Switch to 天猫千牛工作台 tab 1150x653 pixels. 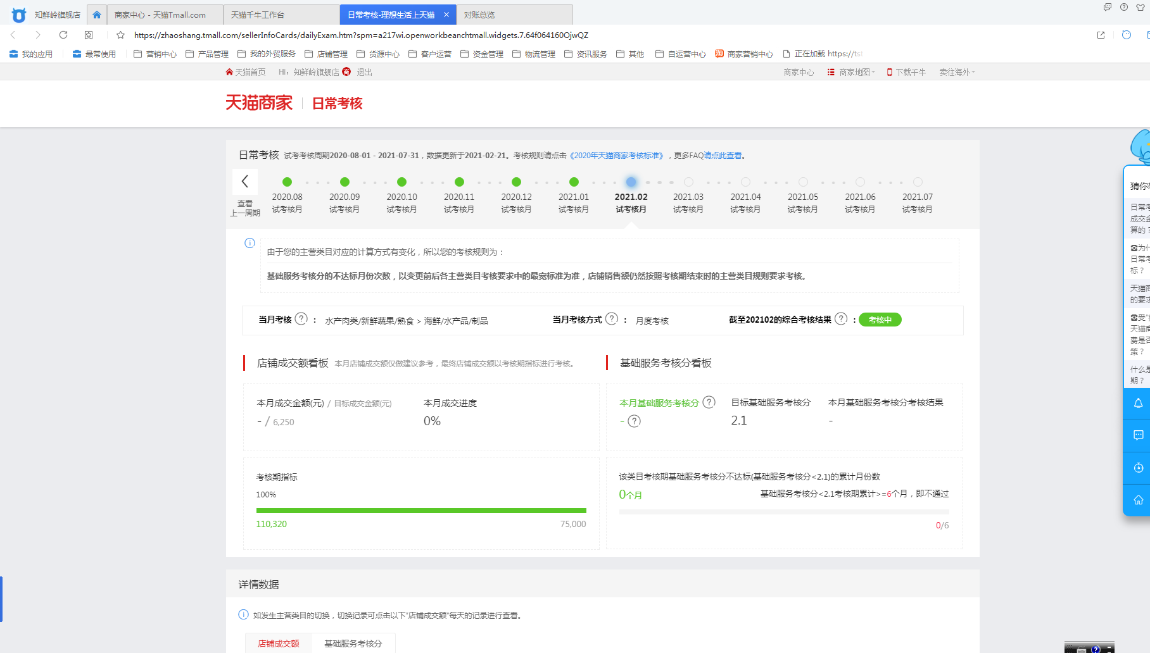(x=282, y=15)
